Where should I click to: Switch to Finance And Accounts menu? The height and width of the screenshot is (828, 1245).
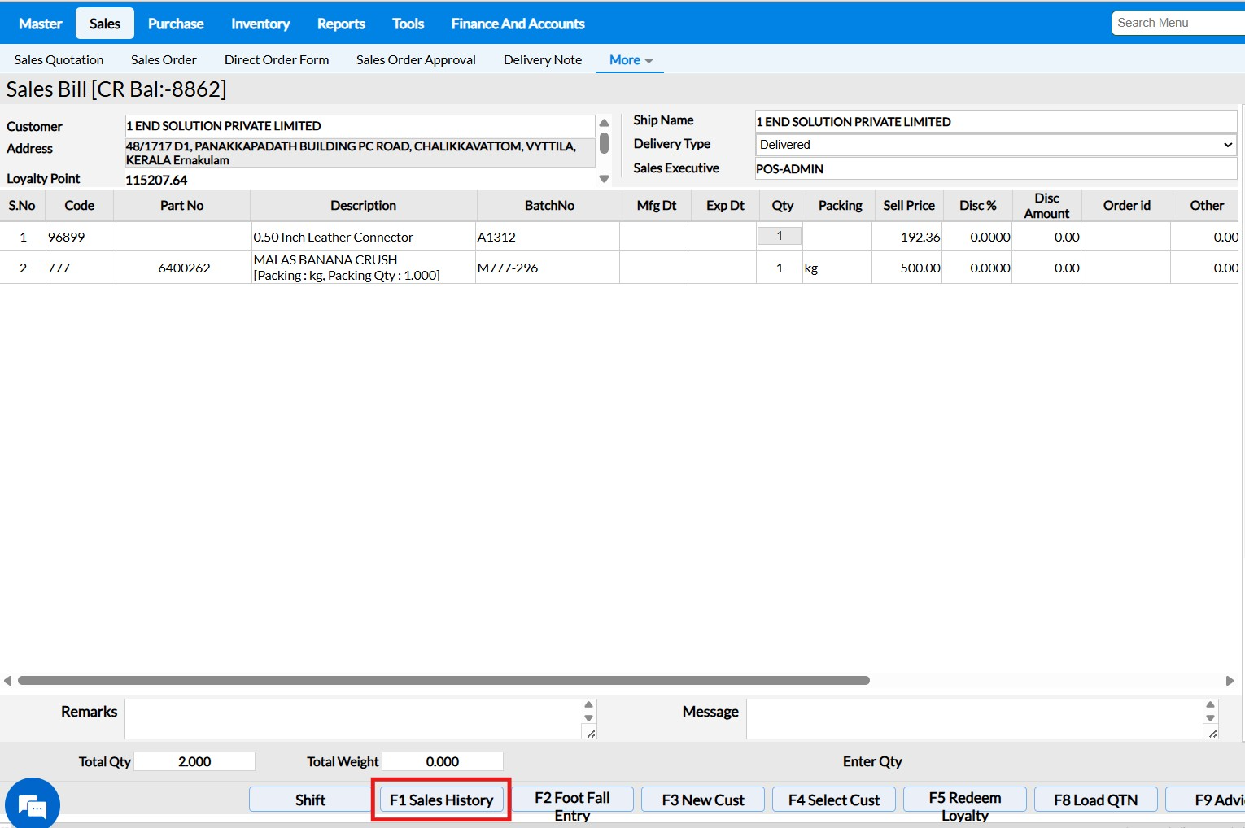point(518,24)
